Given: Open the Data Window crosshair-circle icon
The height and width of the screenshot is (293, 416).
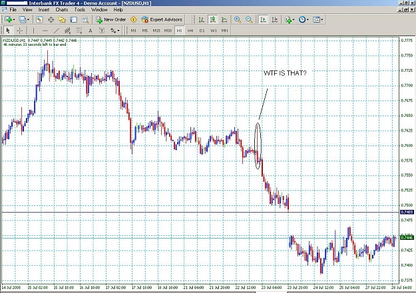Looking at the screenshot, I should coord(51,20).
